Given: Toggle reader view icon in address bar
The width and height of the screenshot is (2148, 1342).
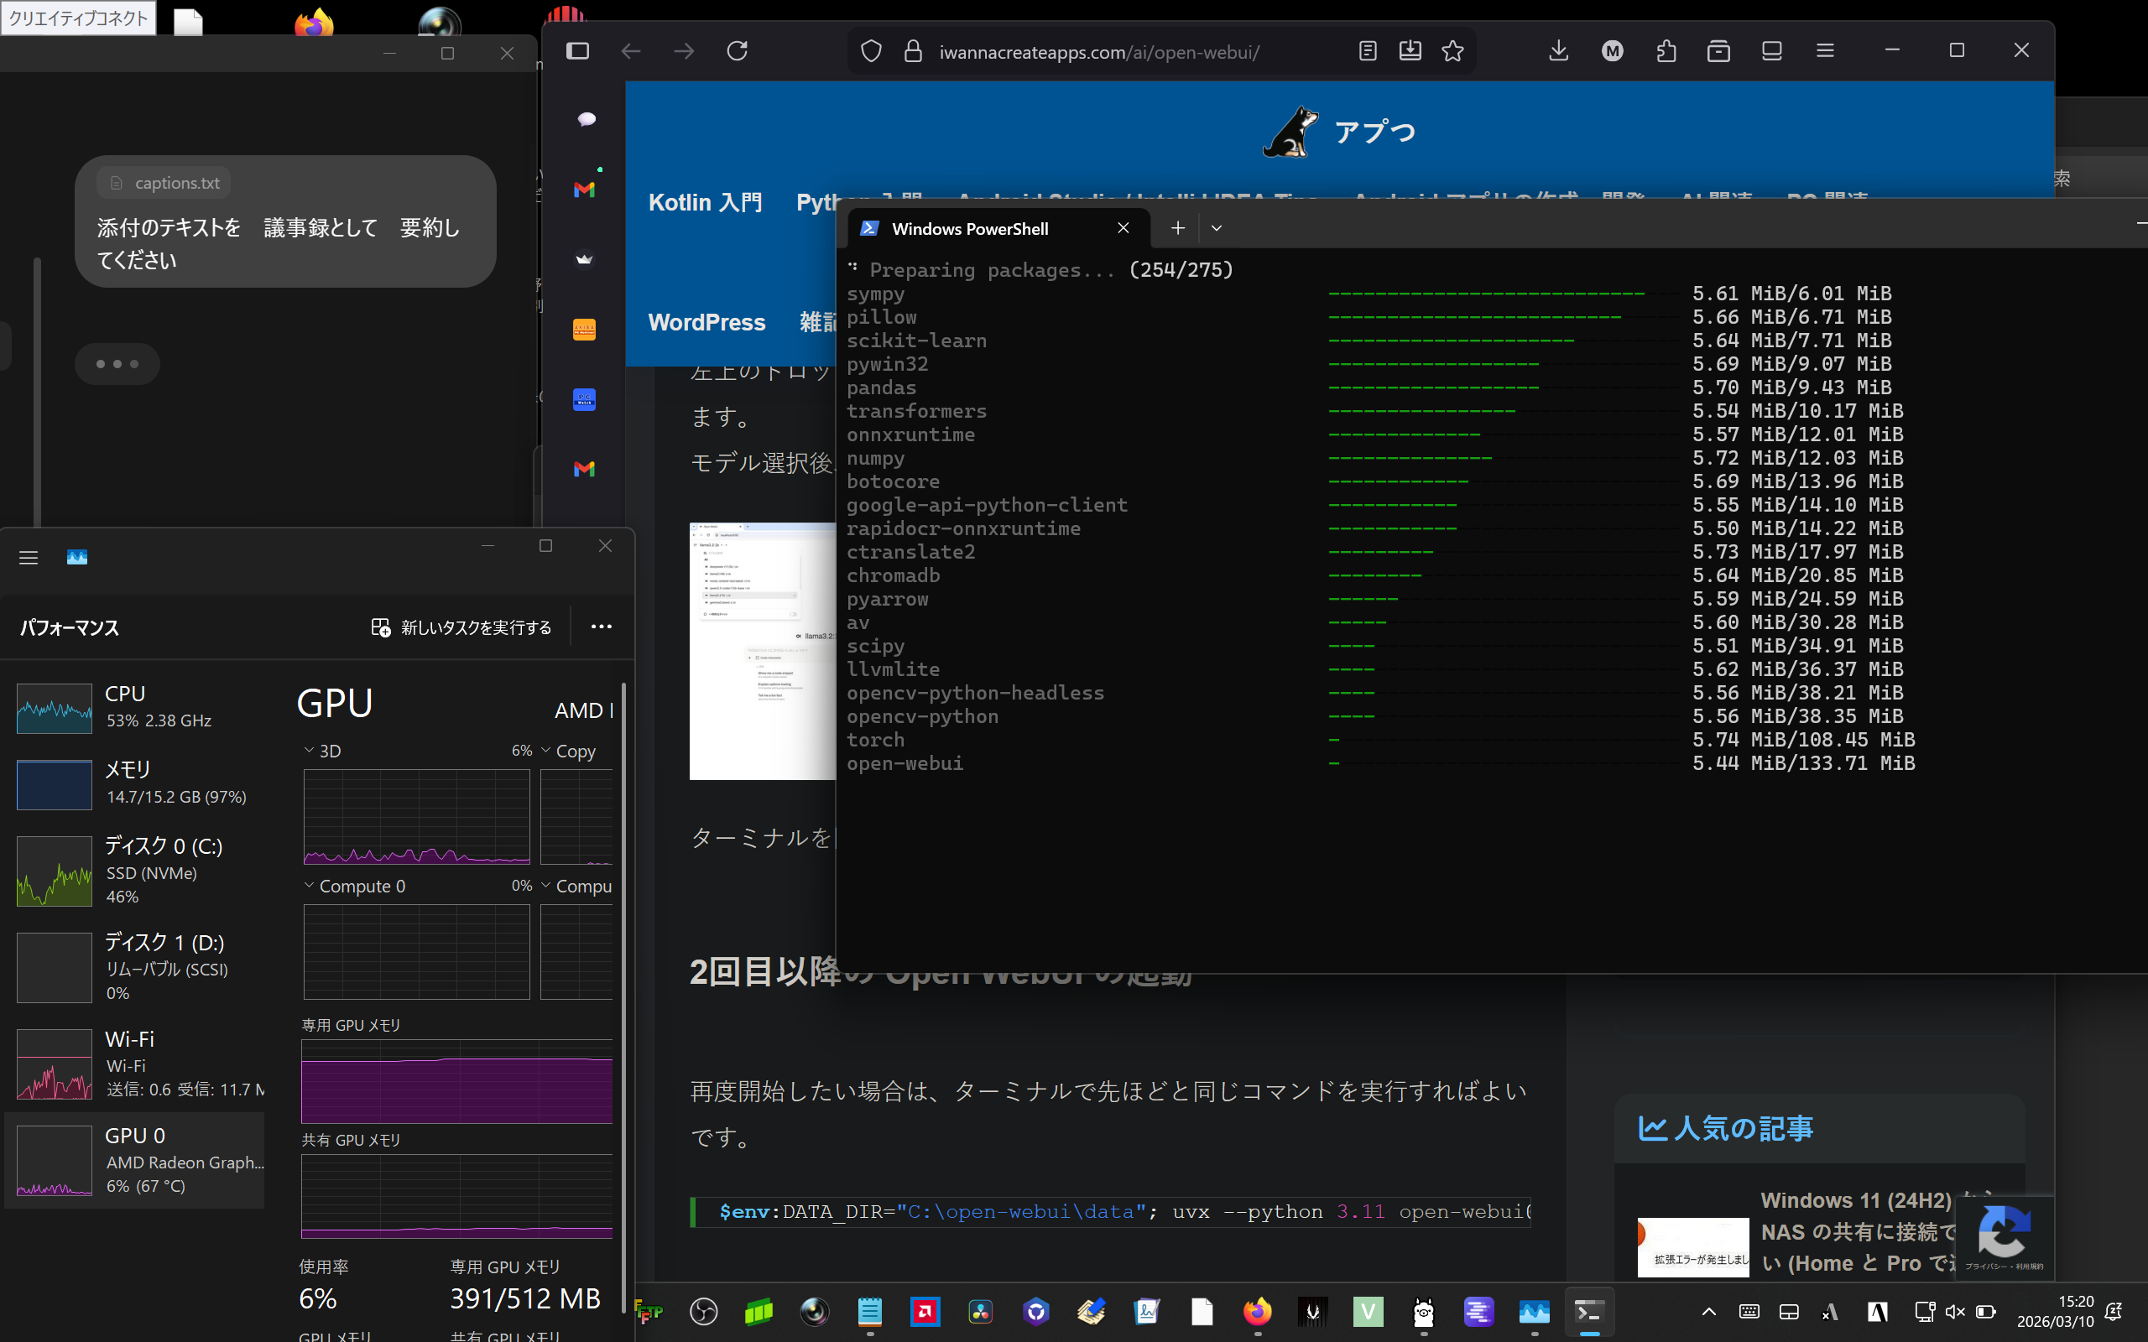Looking at the screenshot, I should pos(1367,51).
